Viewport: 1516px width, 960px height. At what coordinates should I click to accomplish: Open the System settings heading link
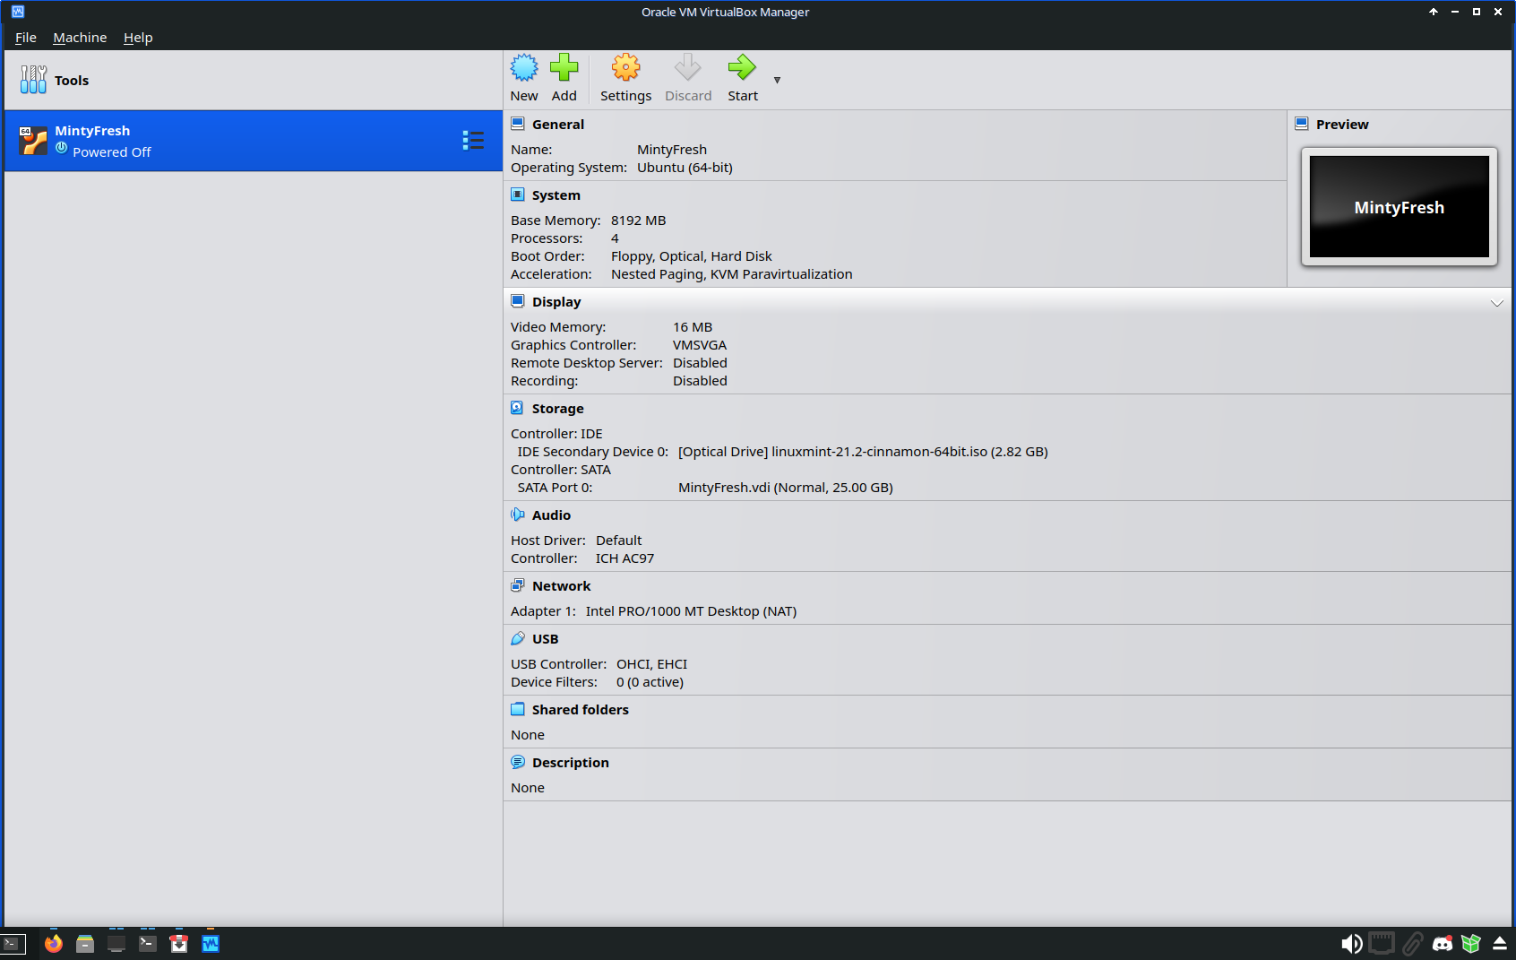tap(556, 195)
